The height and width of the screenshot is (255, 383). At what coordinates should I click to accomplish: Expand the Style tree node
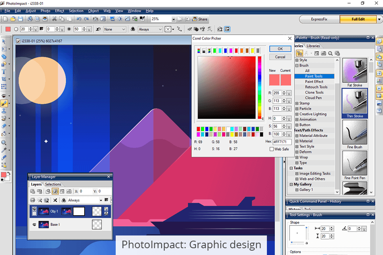(297, 60)
